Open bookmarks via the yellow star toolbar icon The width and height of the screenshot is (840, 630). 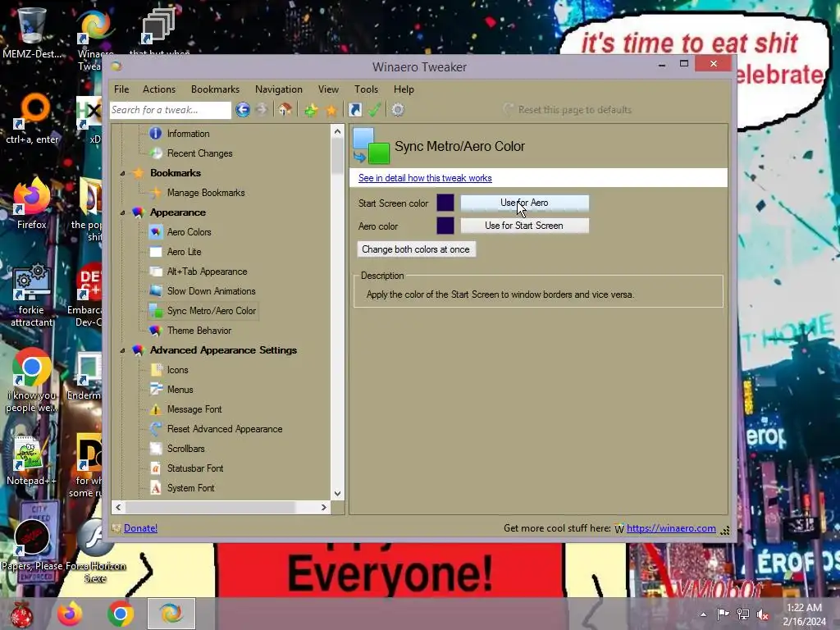pos(331,110)
